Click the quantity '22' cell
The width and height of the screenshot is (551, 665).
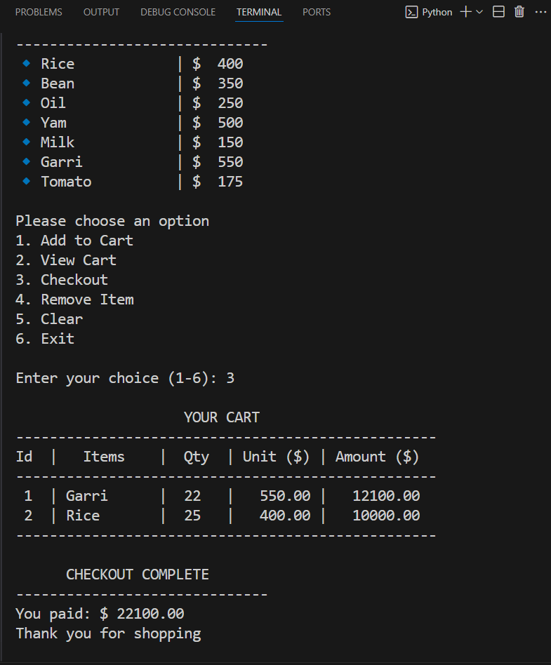pyautogui.click(x=192, y=496)
